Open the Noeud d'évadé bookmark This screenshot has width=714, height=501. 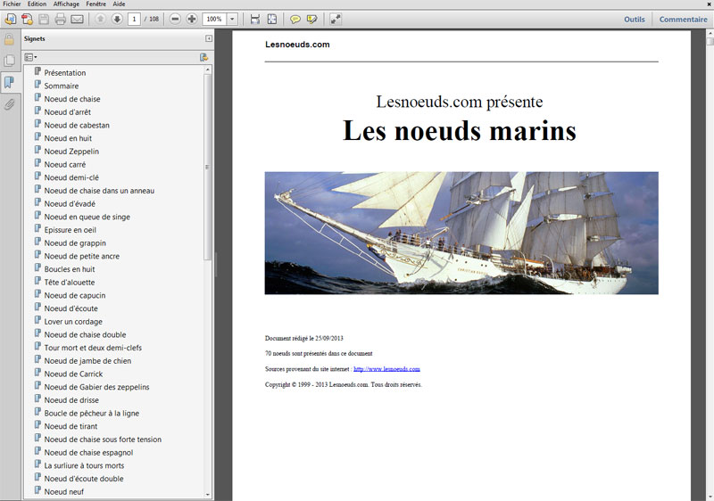pyautogui.click(x=70, y=204)
